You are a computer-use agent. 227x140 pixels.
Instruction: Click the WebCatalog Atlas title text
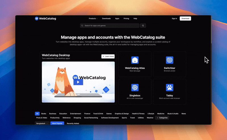[x=135, y=68]
